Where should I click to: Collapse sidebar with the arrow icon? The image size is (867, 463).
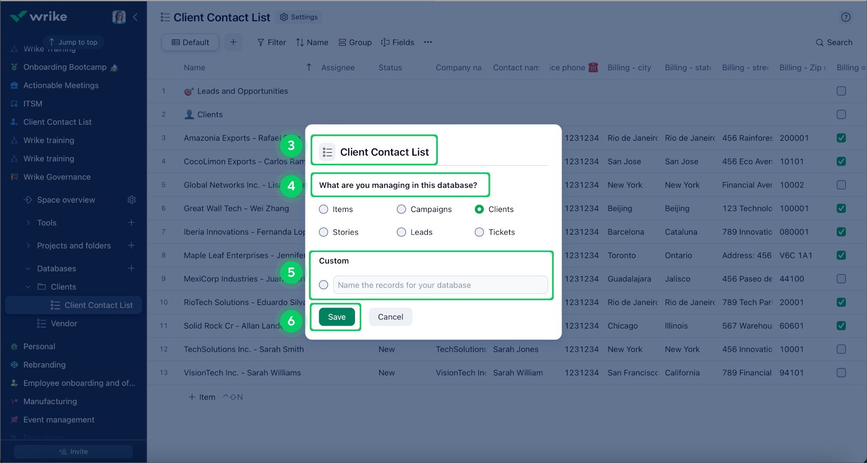[135, 17]
